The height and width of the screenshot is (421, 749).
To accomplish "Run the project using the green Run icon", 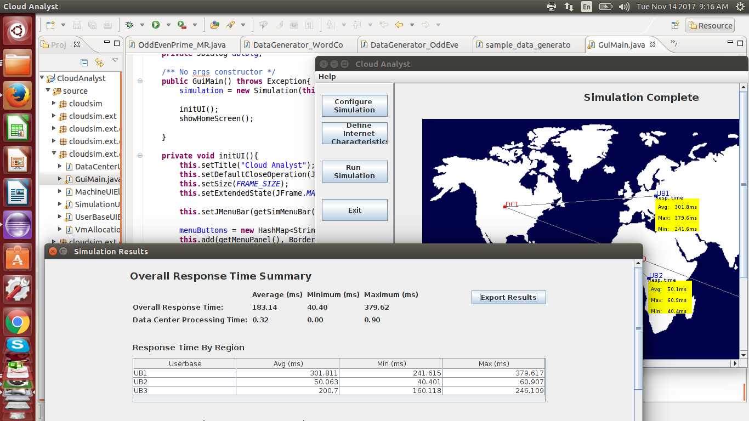I will pyautogui.click(x=155, y=25).
